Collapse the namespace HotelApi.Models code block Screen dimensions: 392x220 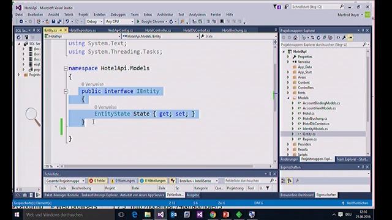pos(66,68)
